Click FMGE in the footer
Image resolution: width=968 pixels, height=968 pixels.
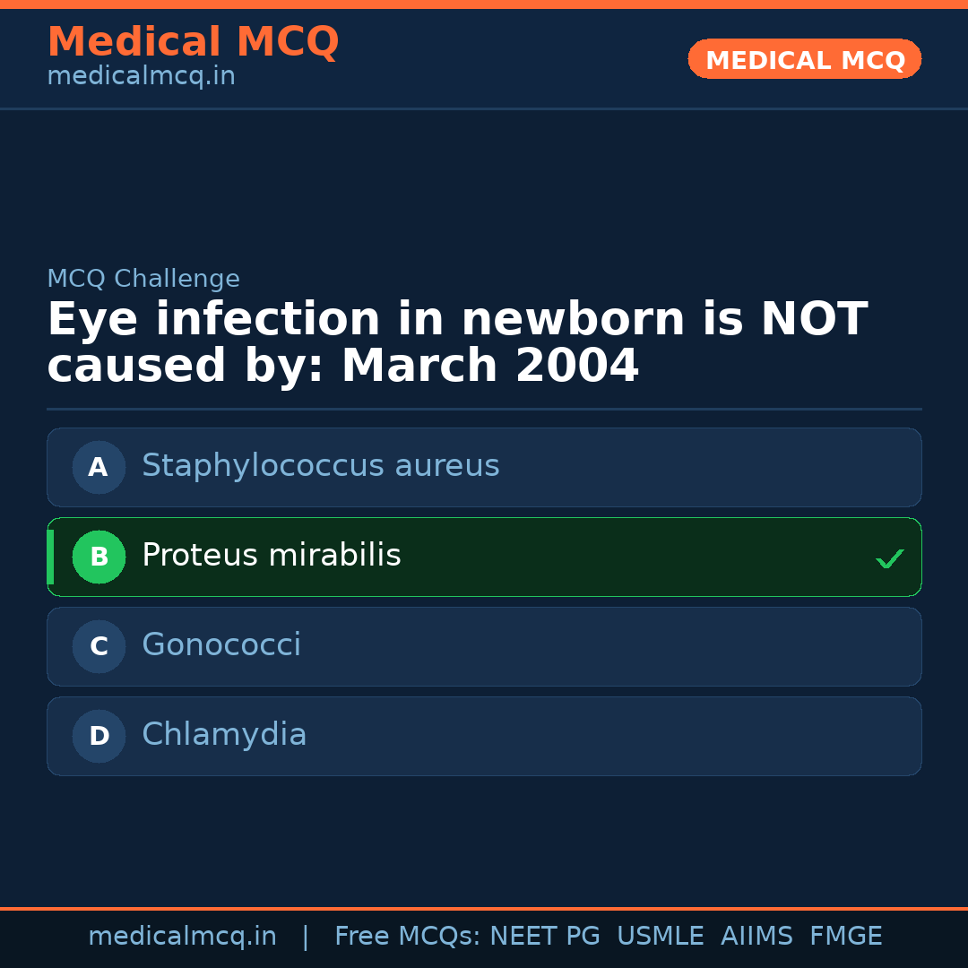point(845,937)
